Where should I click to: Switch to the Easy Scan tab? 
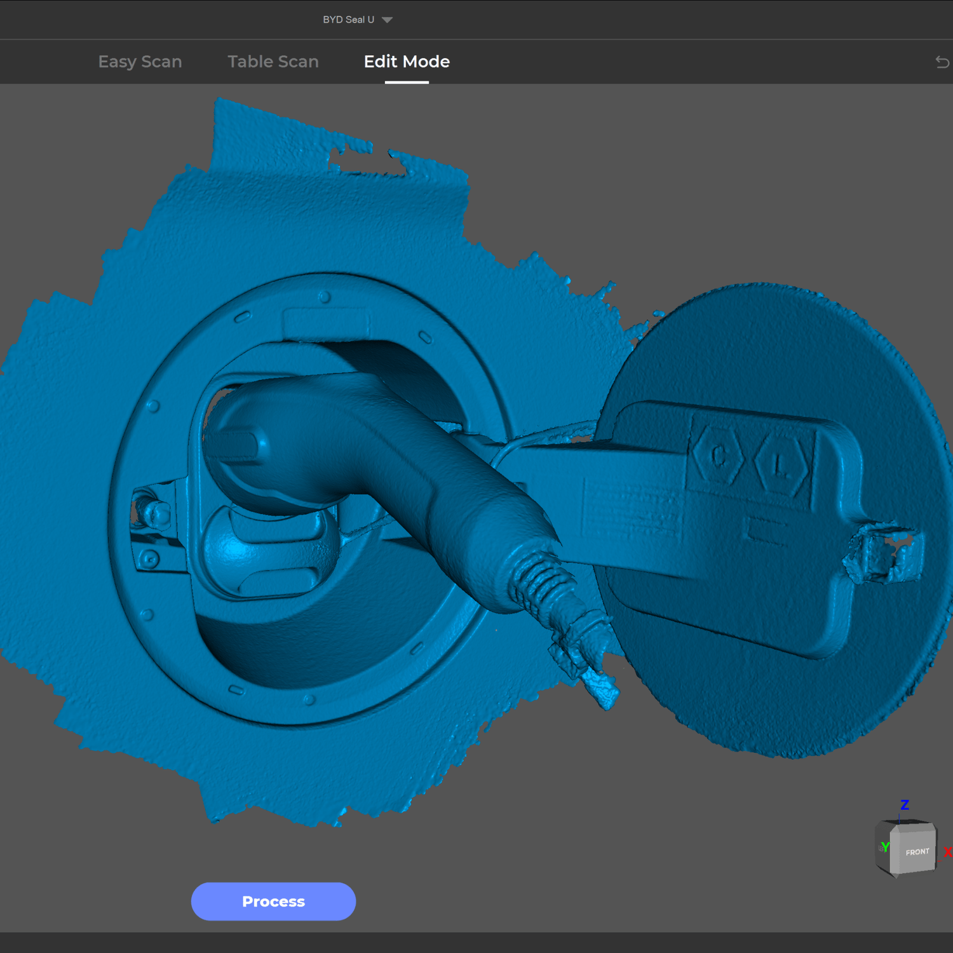(140, 62)
